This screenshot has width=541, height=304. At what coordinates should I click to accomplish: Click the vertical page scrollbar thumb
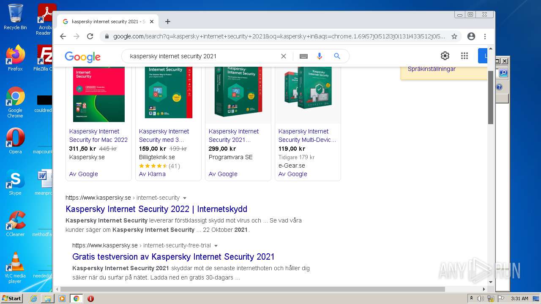click(x=491, y=97)
